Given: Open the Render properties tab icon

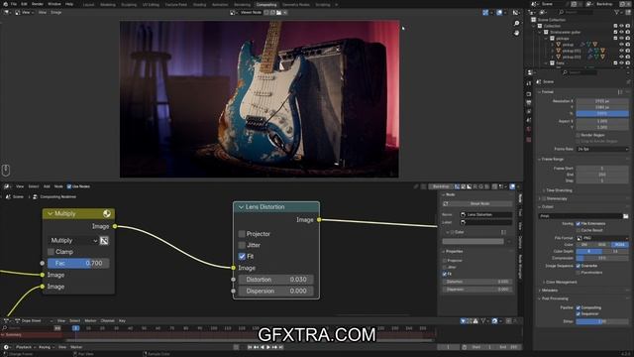Looking at the screenshot, I should click(x=529, y=94).
